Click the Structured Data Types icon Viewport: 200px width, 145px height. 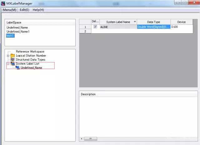pyautogui.click(x=13, y=59)
